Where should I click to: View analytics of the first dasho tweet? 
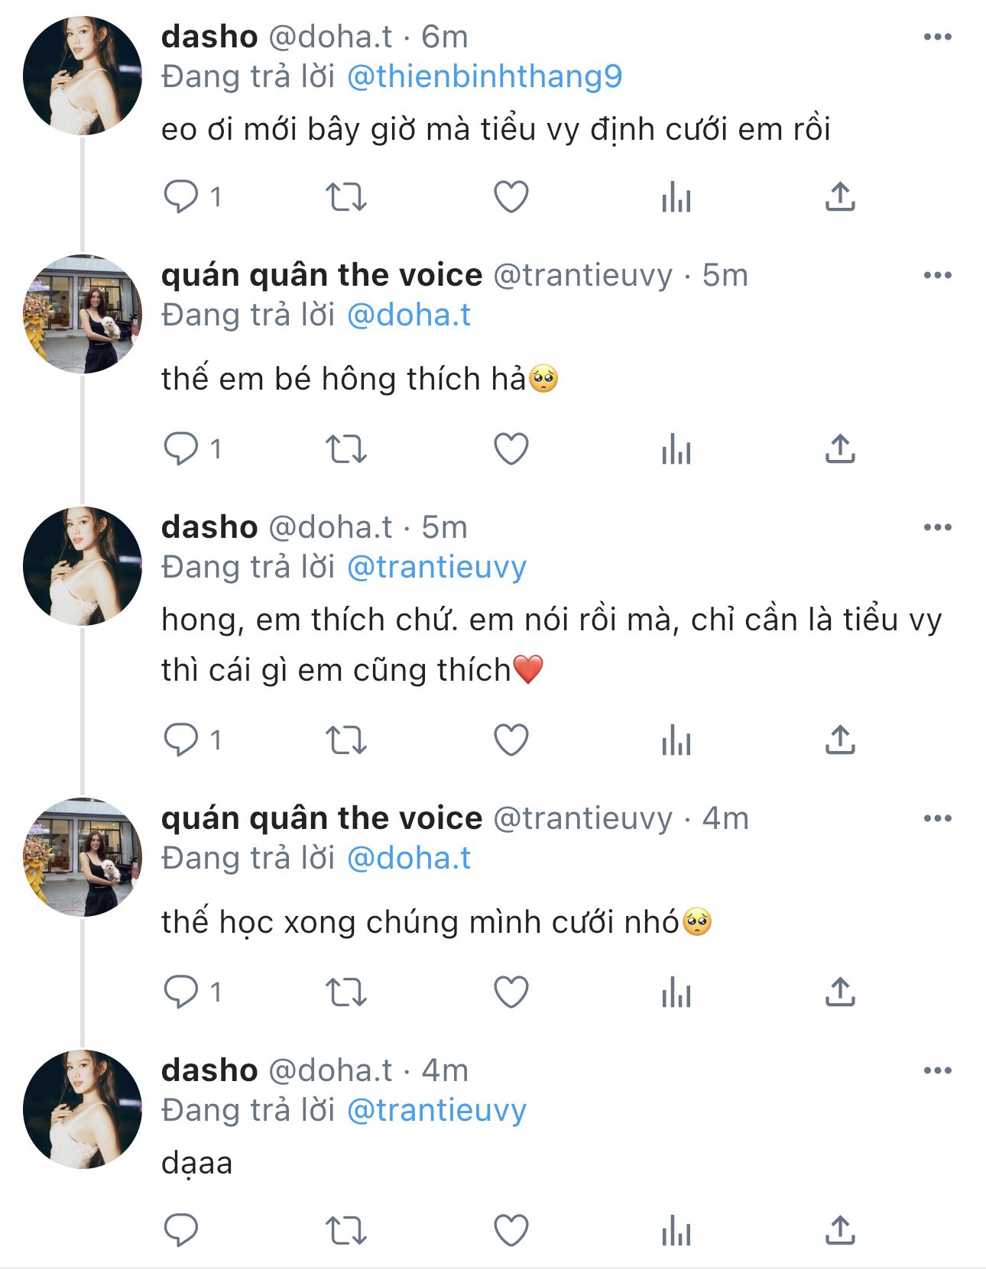(676, 196)
